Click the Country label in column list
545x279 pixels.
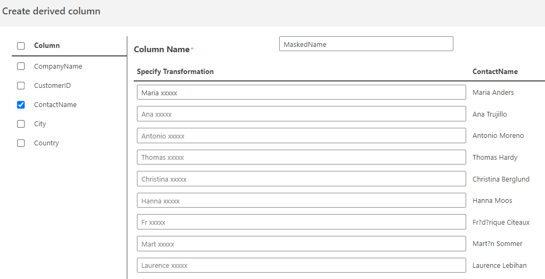(x=46, y=143)
